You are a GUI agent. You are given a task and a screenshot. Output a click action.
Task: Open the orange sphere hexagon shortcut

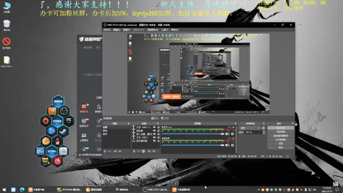click(x=46, y=141)
